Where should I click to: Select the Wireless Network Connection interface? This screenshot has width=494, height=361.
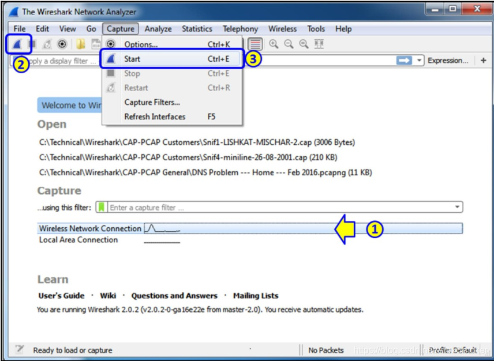pyautogui.click(x=250, y=228)
